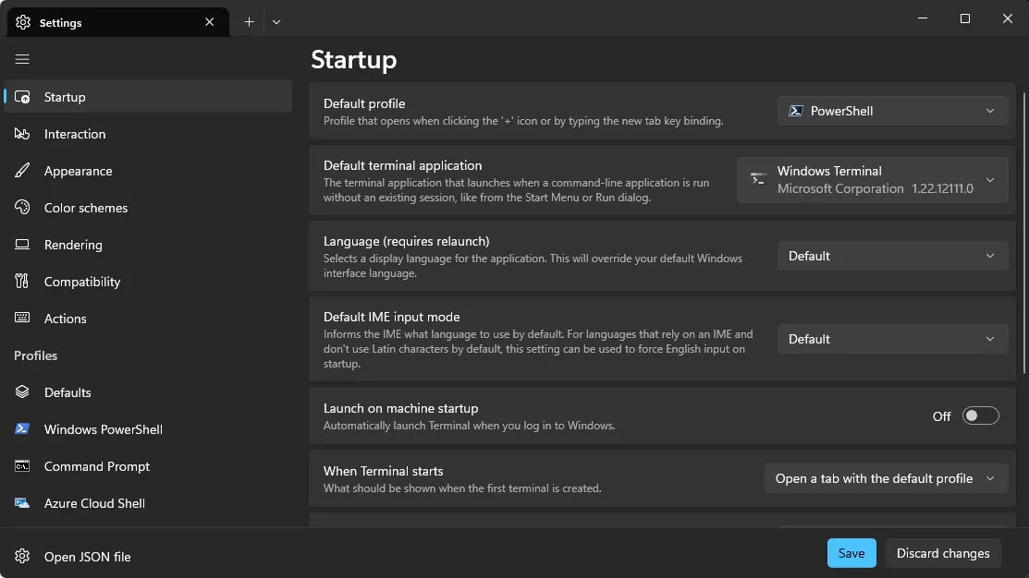Switch to the Settings tab

click(x=111, y=21)
